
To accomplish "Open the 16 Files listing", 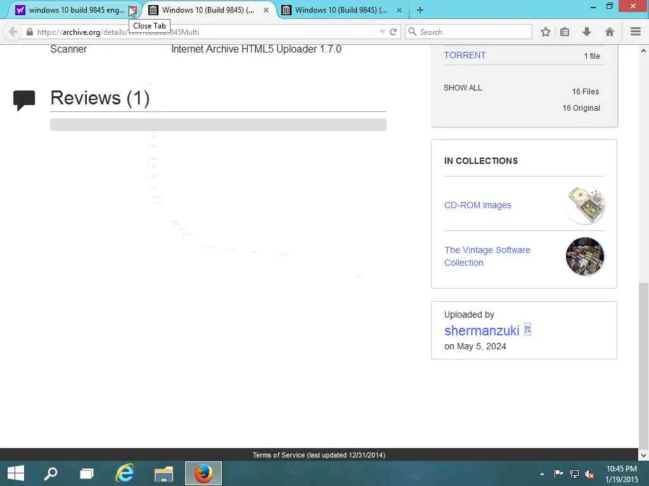I will (x=585, y=91).
